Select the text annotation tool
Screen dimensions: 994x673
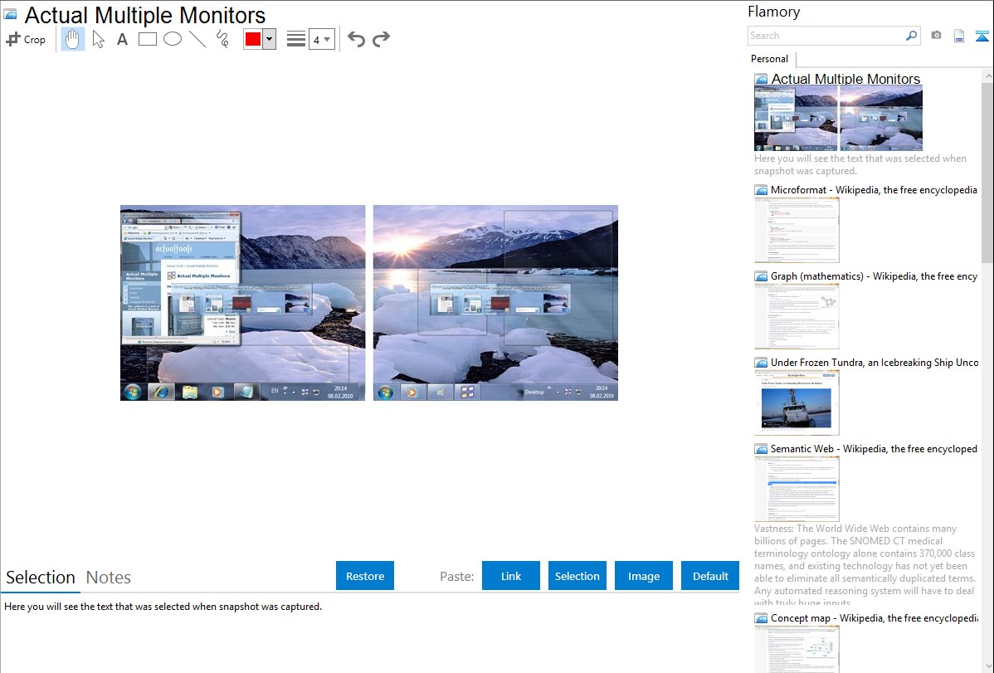tap(122, 39)
